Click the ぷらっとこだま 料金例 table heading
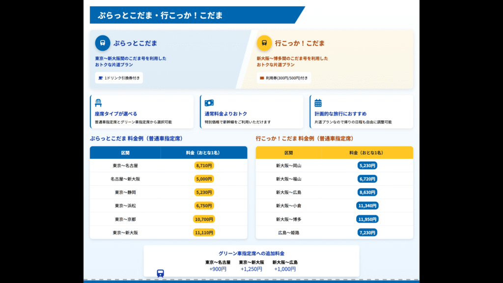 (137, 139)
